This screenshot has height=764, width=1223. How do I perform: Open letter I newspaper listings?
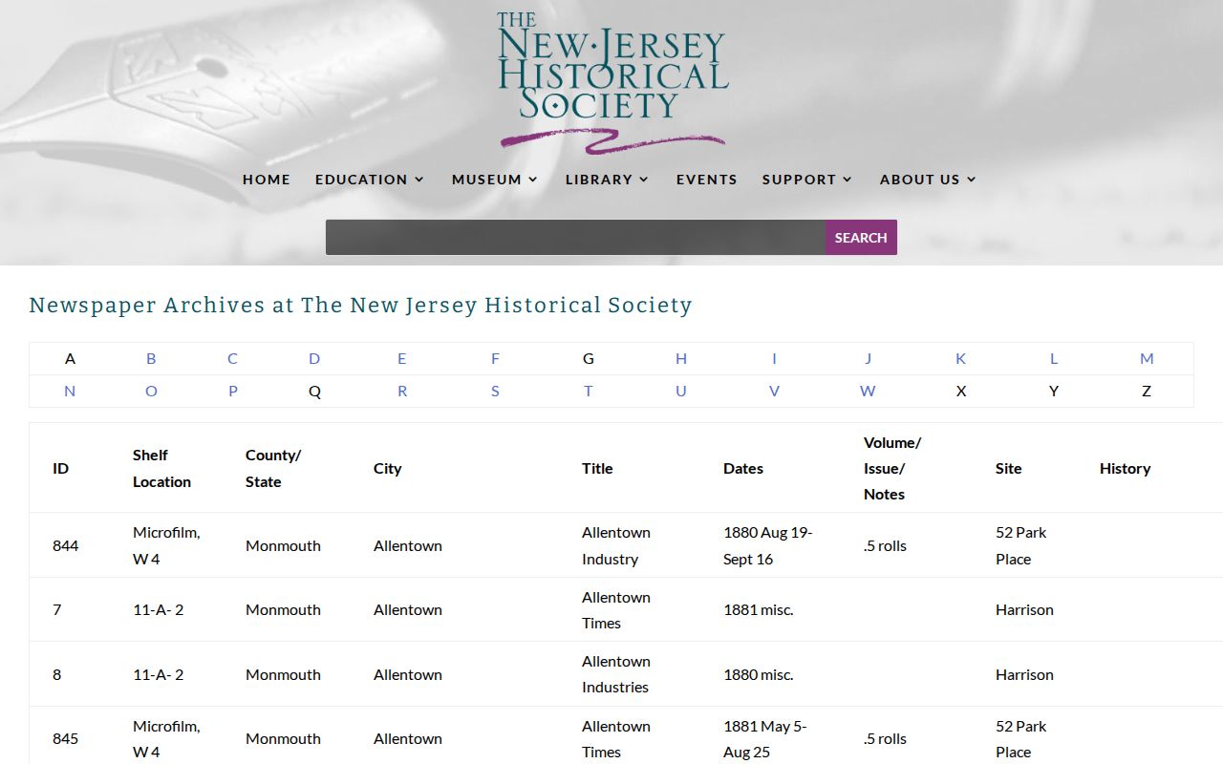[x=774, y=359]
